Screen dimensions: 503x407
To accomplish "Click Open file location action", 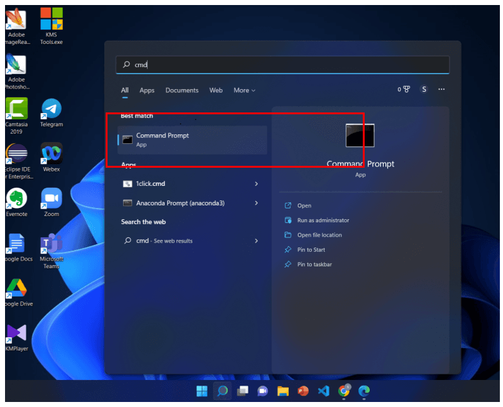I will coord(319,235).
